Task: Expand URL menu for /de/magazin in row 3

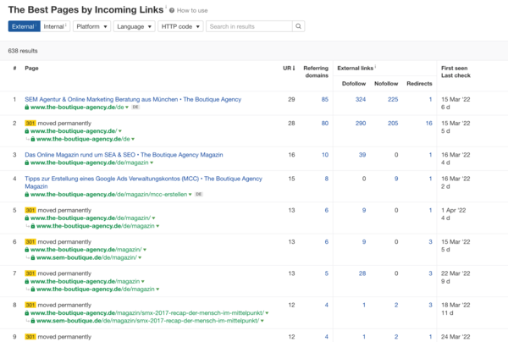Action: (x=152, y=163)
